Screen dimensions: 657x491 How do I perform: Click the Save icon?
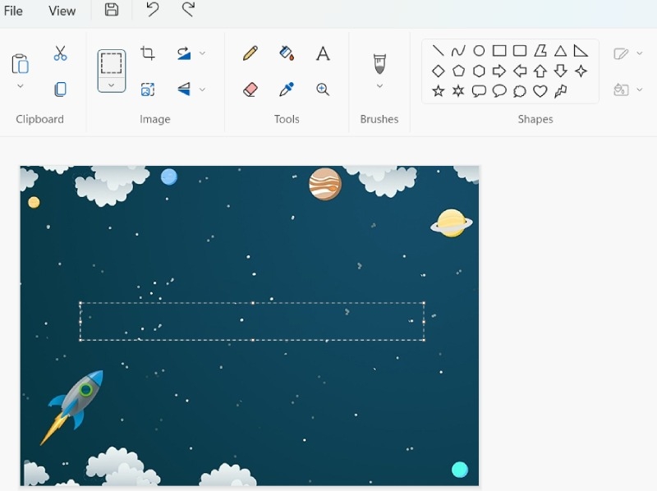(112, 10)
